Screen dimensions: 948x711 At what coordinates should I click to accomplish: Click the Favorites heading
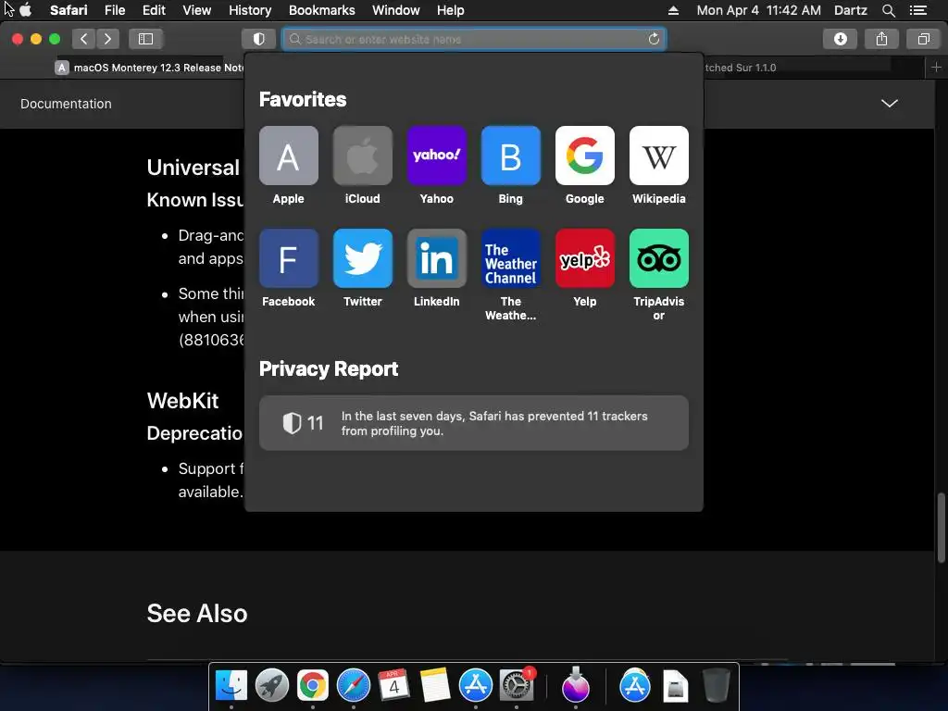click(x=303, y=99)
